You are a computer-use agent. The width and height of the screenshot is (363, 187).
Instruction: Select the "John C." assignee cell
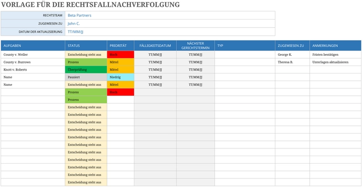[x=170, y=23]
